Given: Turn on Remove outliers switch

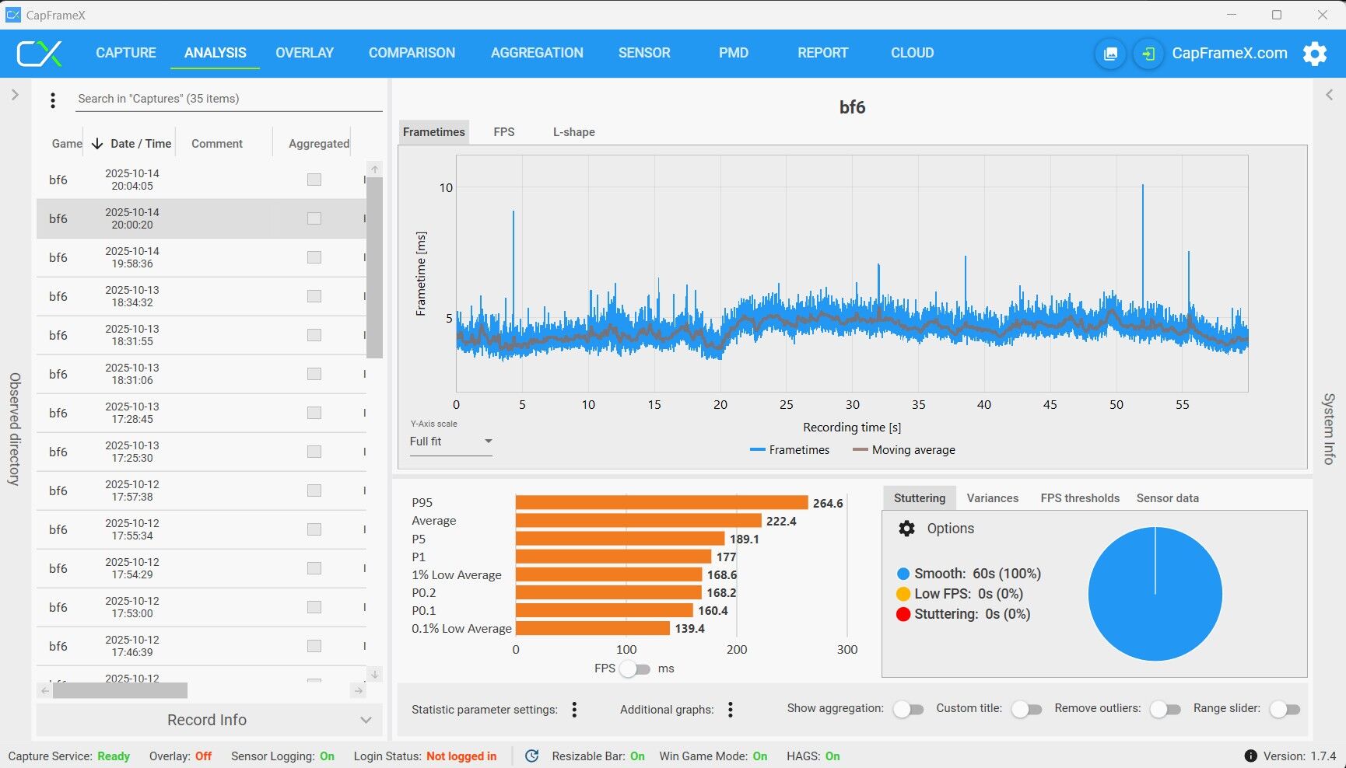Looking at the screenshot, I should point(1165,709).
